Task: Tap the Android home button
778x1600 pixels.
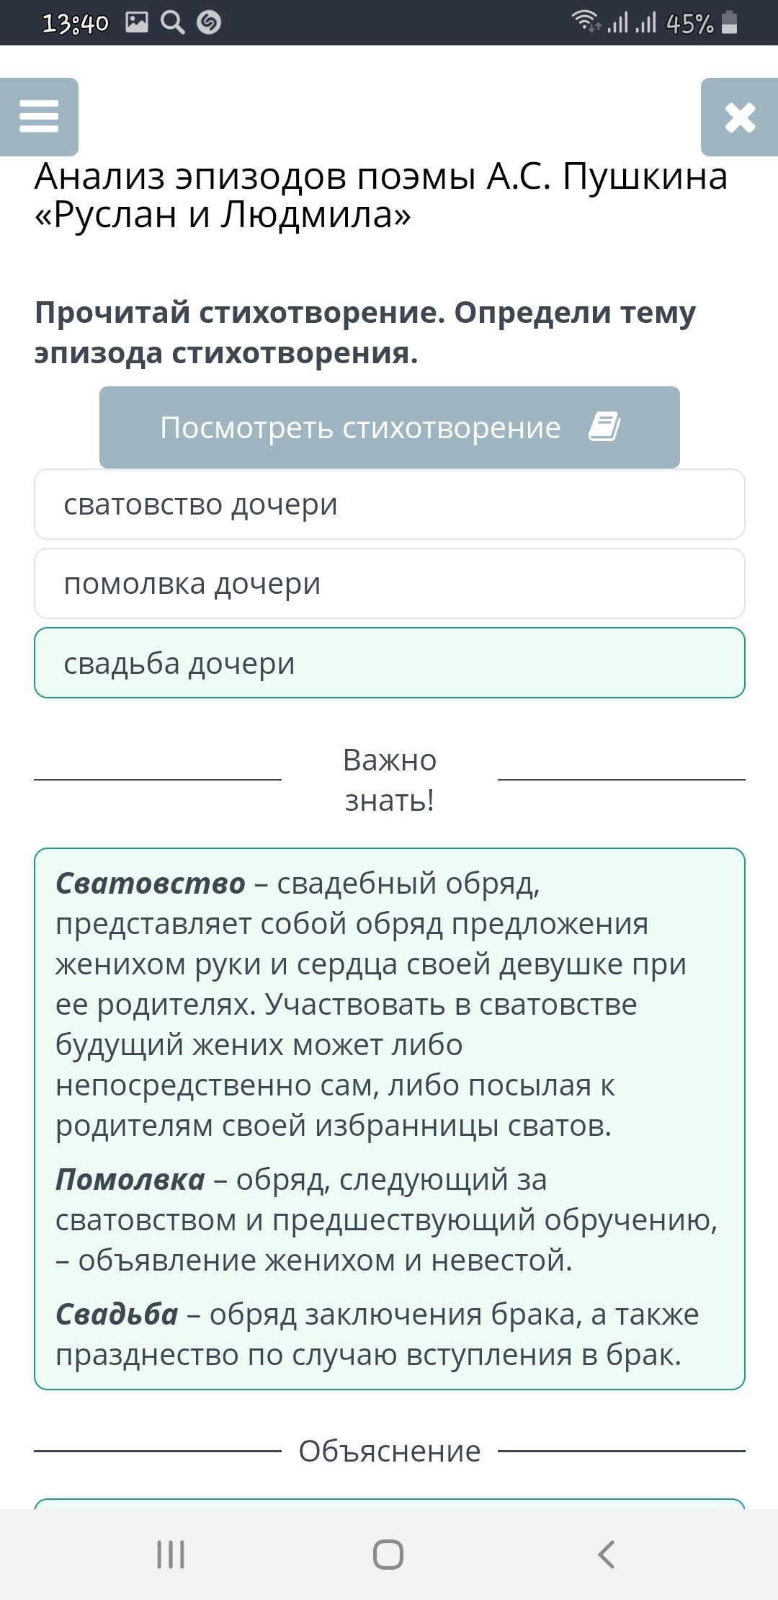Action: [x=388, y=1554]
